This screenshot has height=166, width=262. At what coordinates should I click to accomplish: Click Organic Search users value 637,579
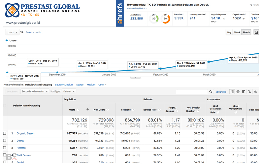(x=72, y=133)
